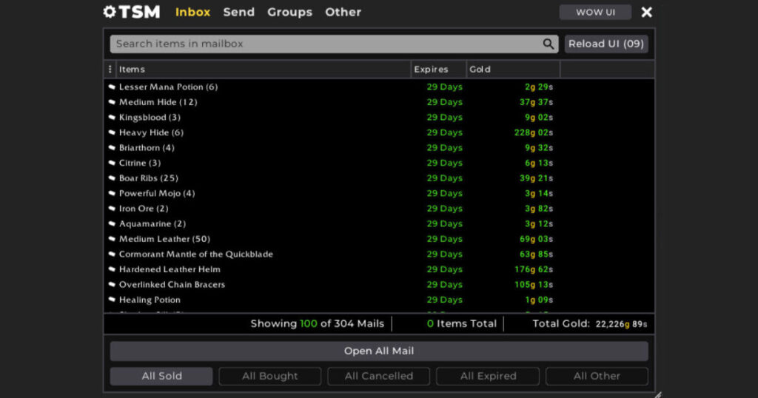Click the search magnifier icon
The image size is (758, 398).
(x=549, y=44)
